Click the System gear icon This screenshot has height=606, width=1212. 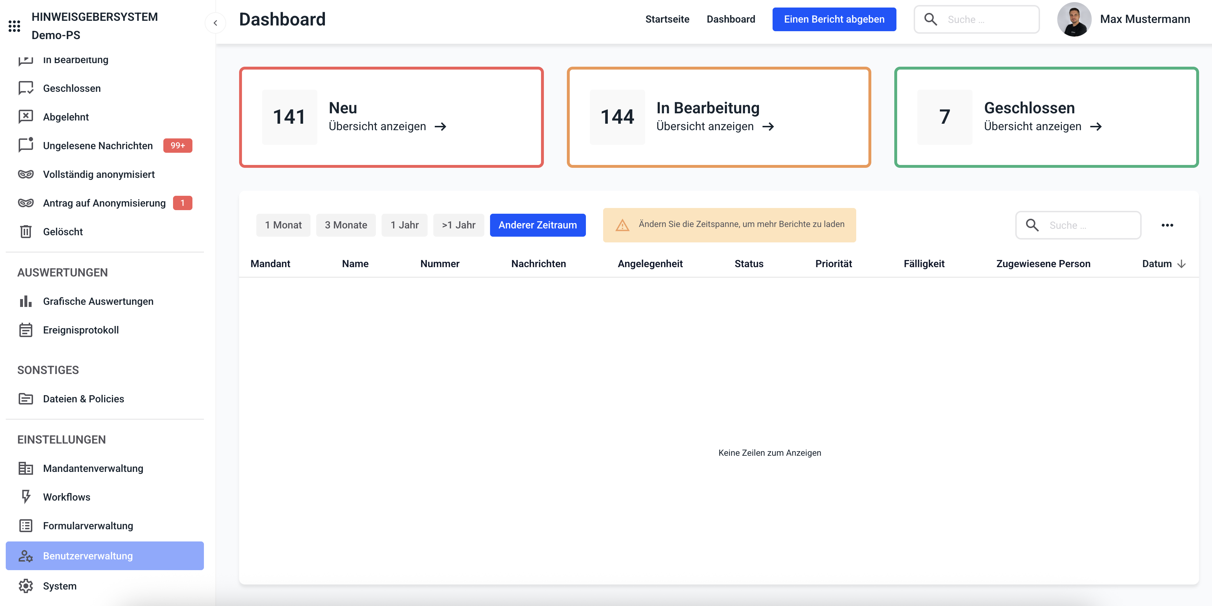[x=25, y=586]
